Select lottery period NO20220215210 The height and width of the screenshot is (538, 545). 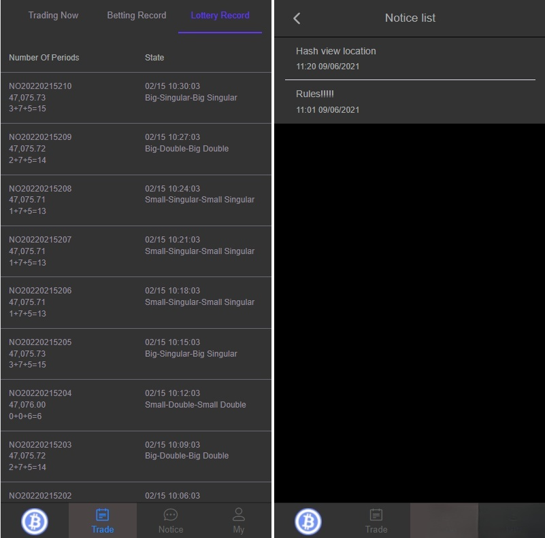pos(135,98)
